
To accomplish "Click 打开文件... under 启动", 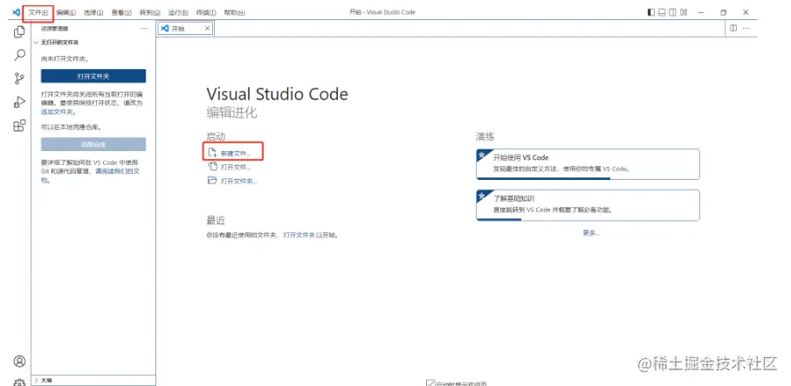I will (x=236, y=167).
